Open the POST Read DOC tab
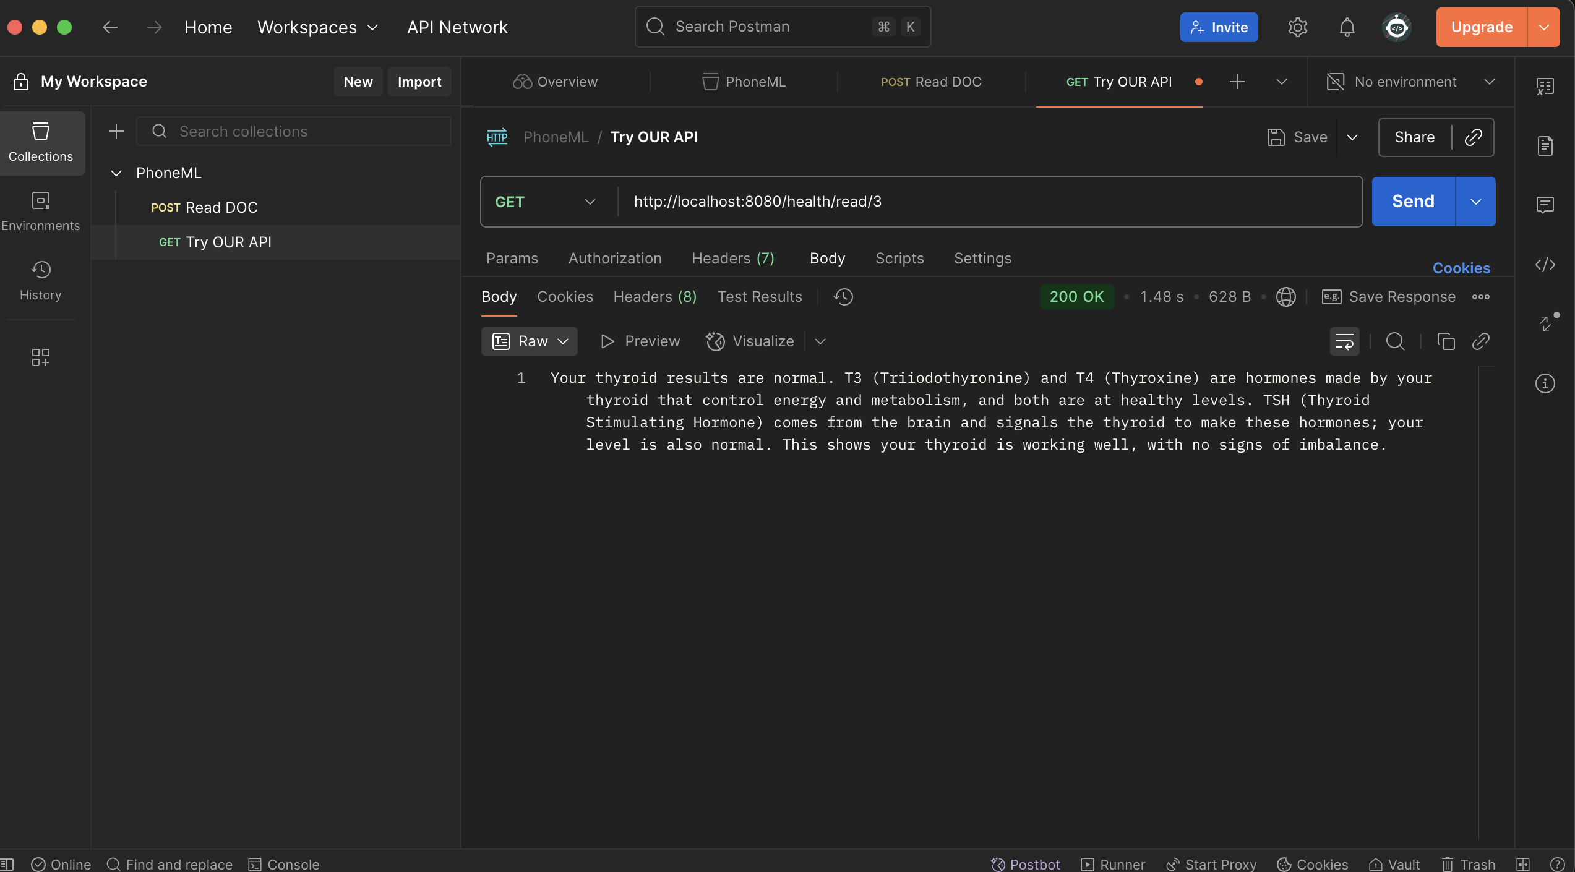 [x=930, y=82]
